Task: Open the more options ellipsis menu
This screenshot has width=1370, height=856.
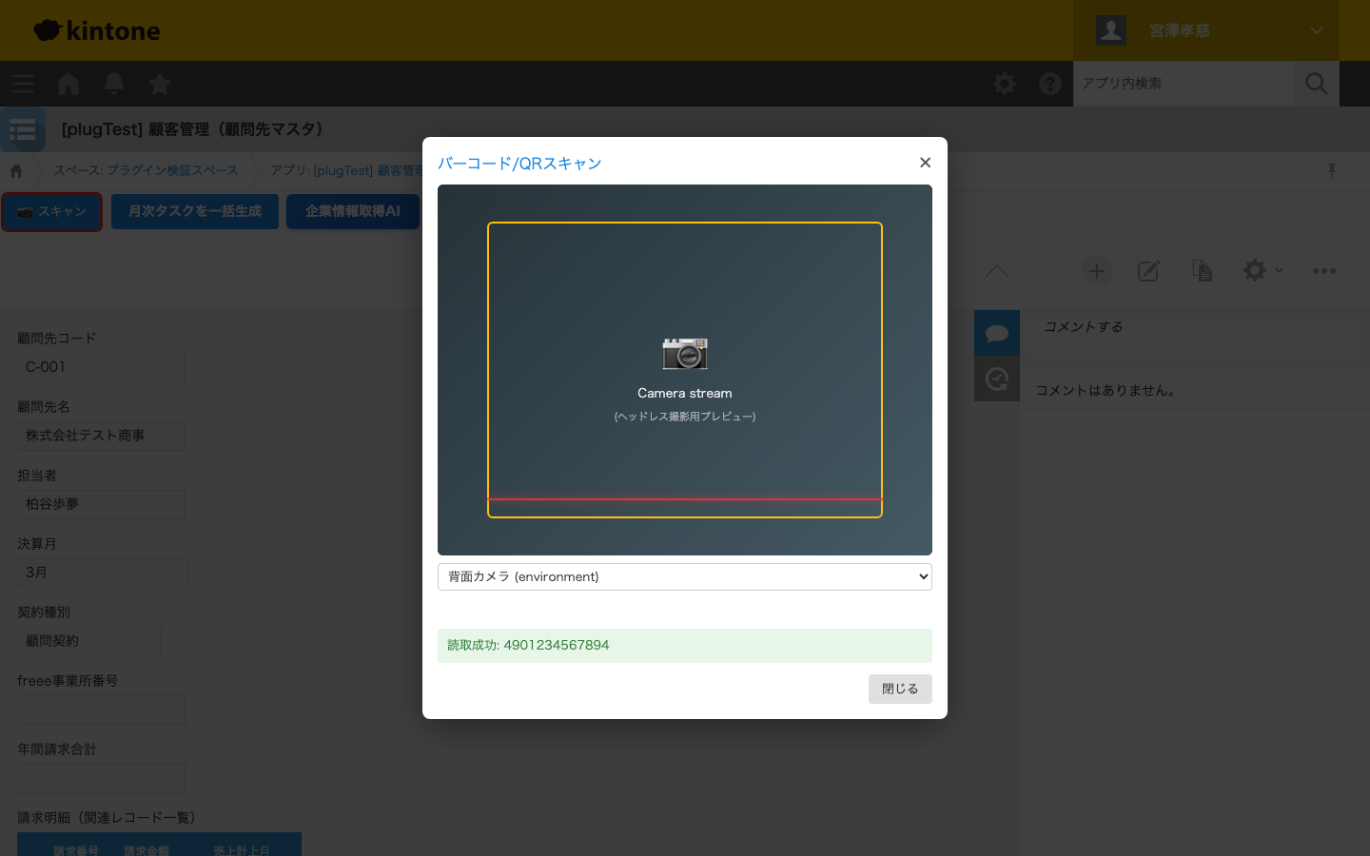Action: click(1323, 271)
